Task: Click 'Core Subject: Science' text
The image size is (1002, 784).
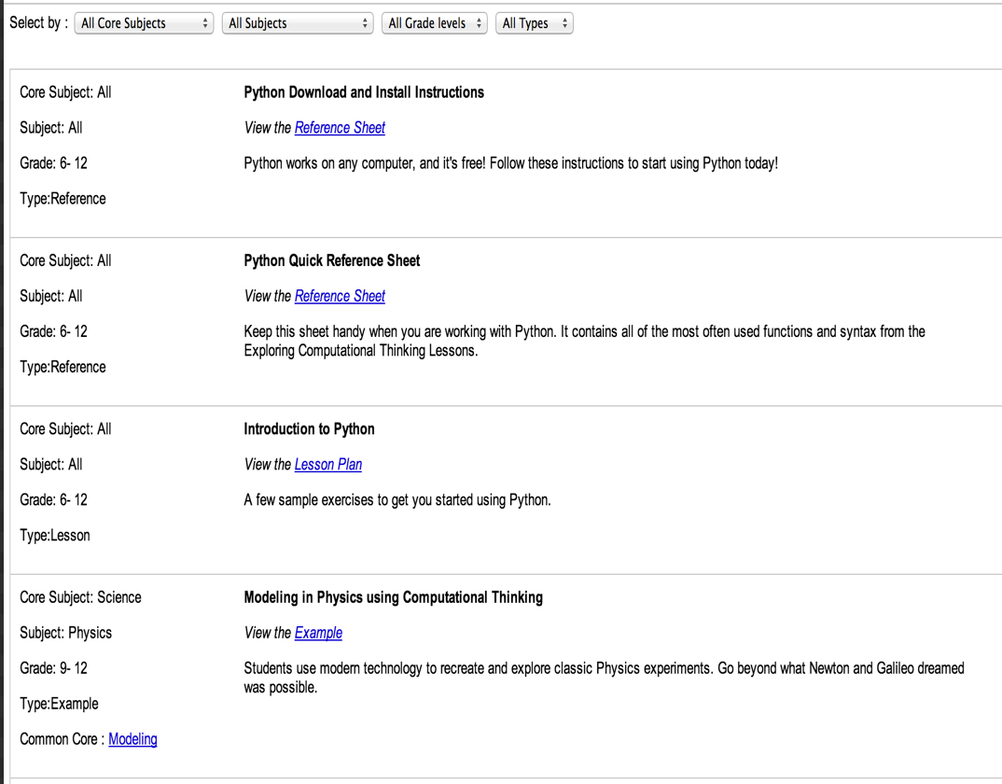Action: [x=80, y=597]
